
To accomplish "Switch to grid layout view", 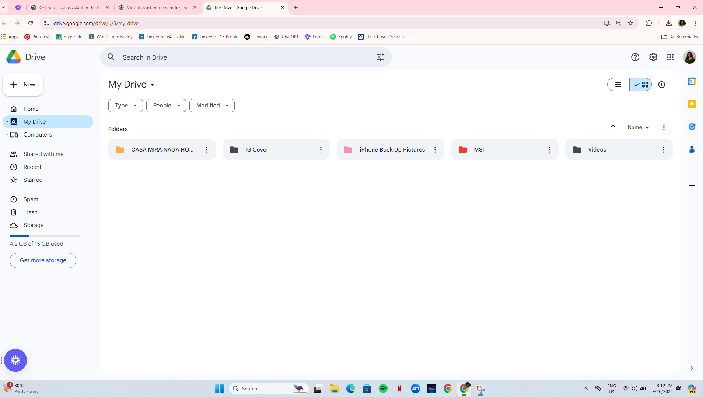I will click(x=641, y=85).
